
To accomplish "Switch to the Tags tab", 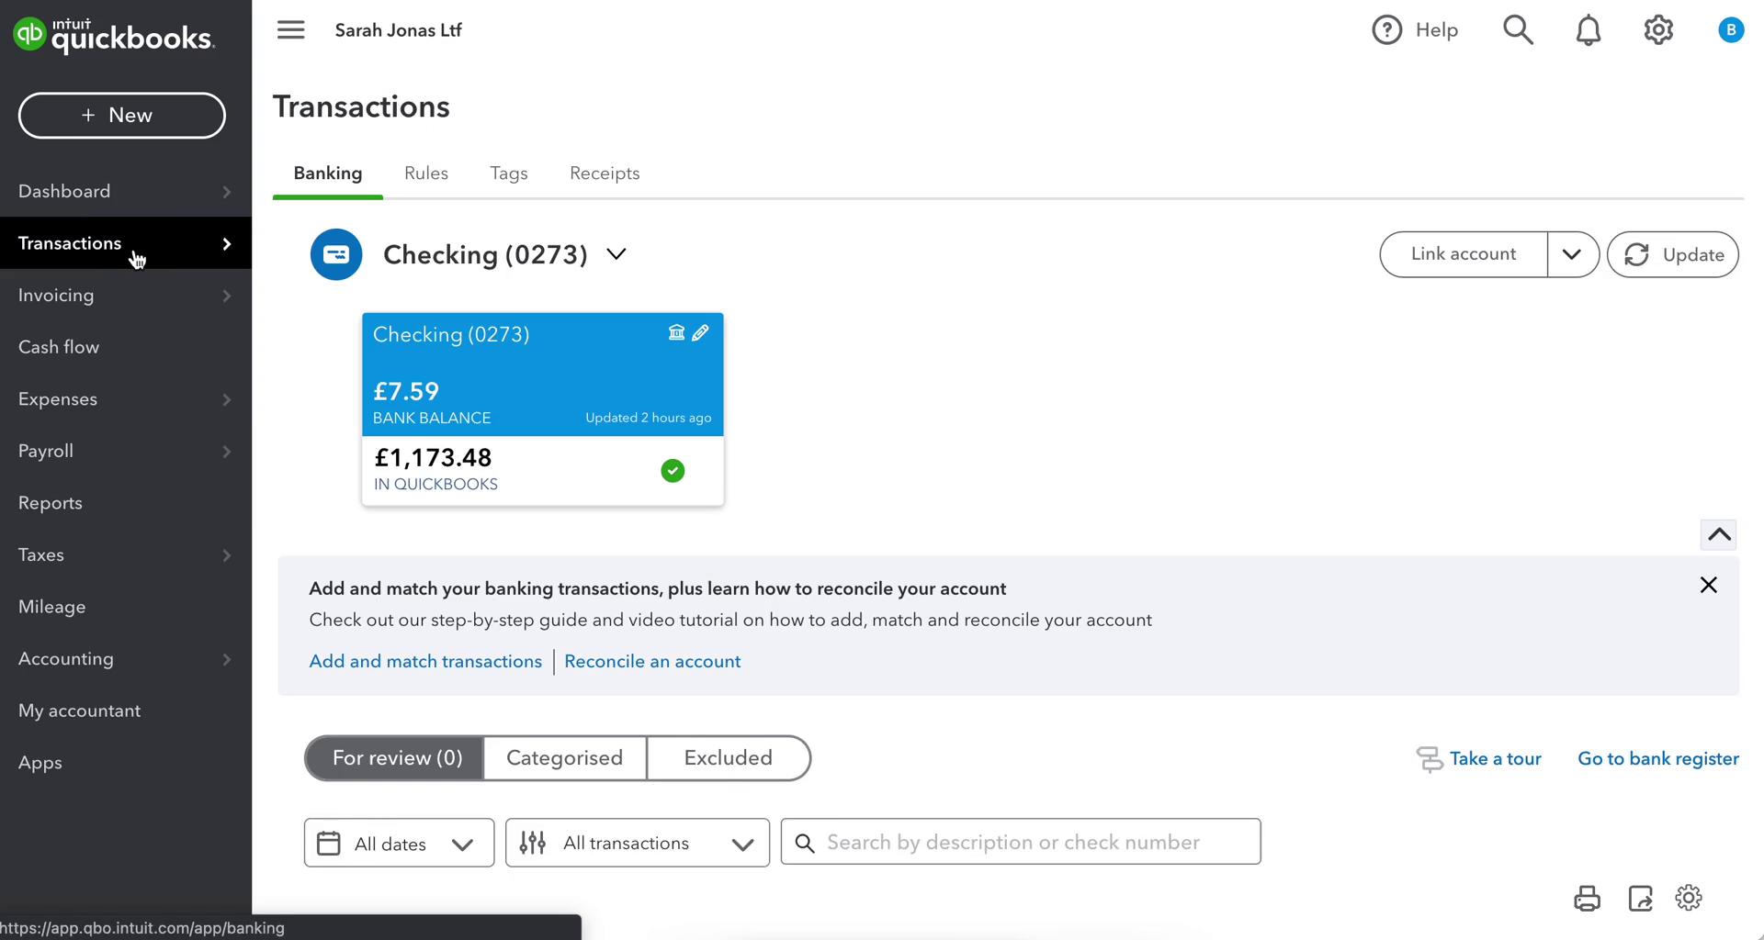I will point(509,173).
